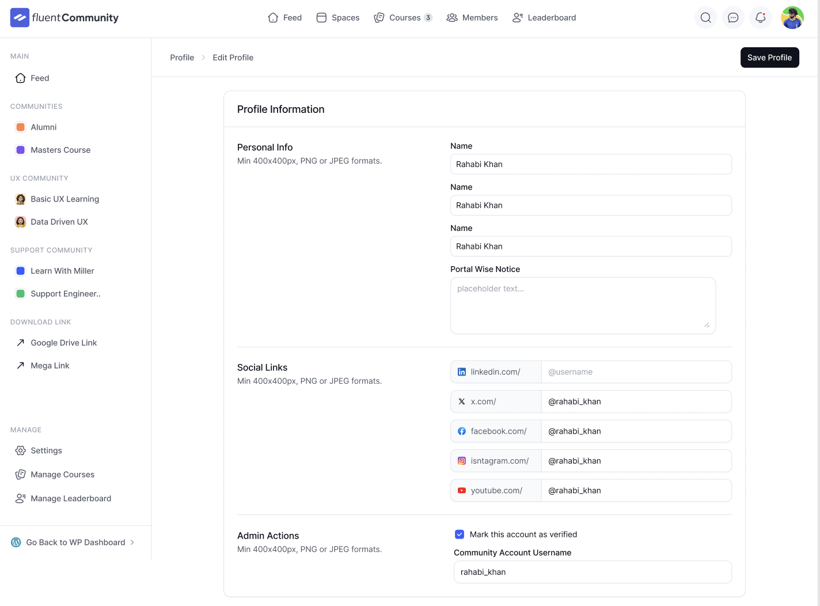Click the Instagram icon in social links

click(461, 460)
